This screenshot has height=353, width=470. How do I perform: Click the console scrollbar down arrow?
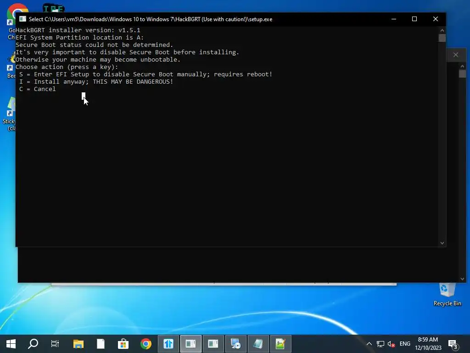[x=442, y=243]
